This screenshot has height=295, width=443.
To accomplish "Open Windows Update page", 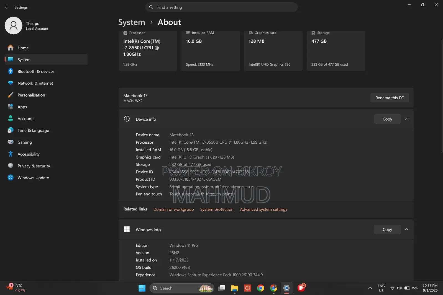I will pos(46,178).
